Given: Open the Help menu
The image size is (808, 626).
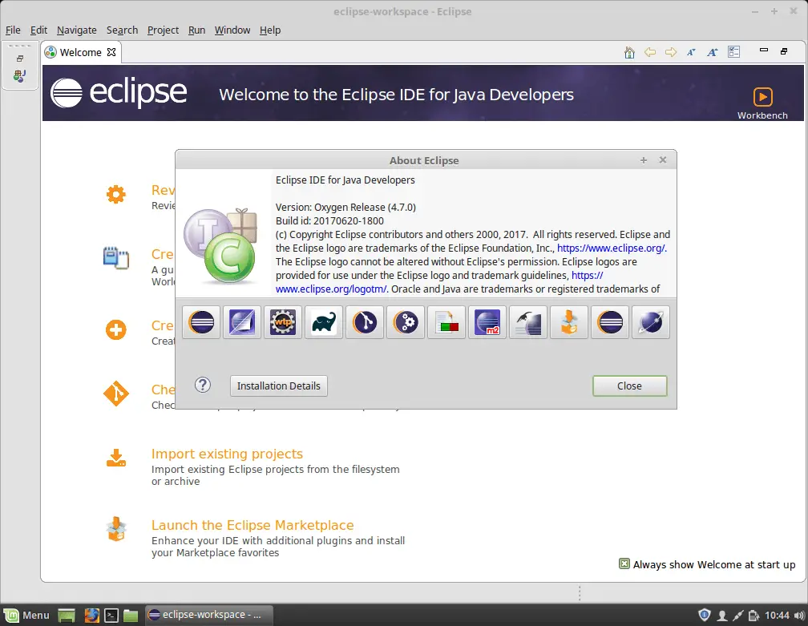Looking at the screenshot, I should pos(270,30).
